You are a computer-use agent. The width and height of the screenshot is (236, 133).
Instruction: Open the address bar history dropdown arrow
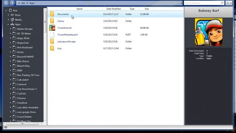click(181, 3)
